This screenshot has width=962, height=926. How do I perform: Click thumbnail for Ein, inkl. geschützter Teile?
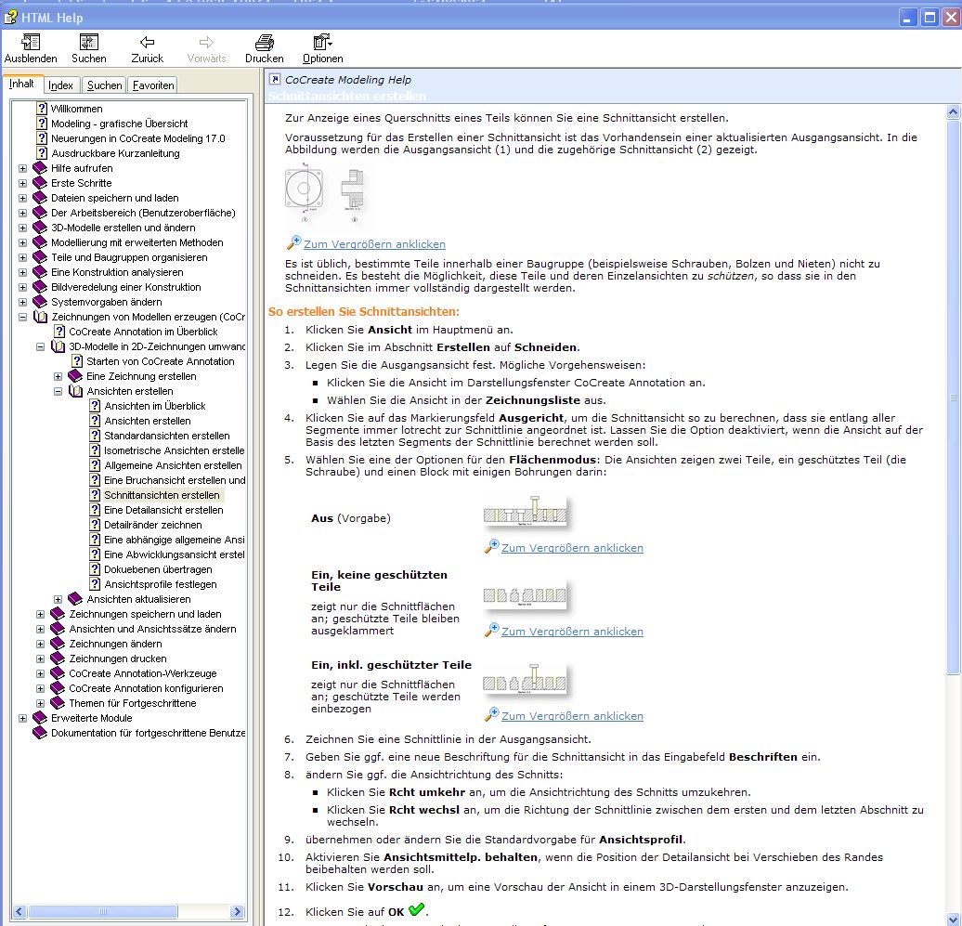coord(526,680)
